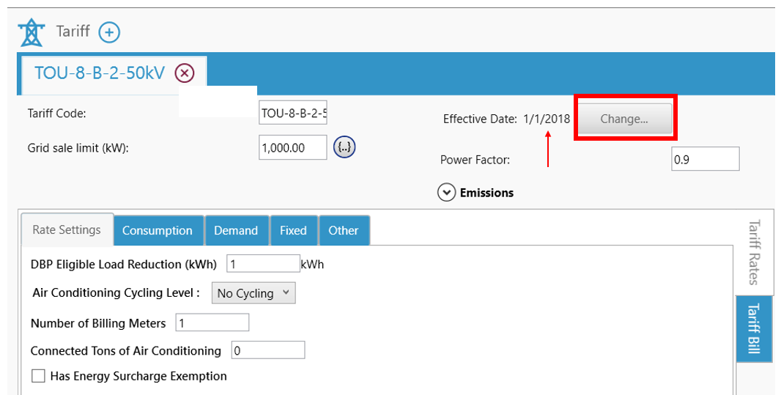Screen dimensions: 781x395
Task: Switch to Tariff Bill vertical tab
Action: [x=754, y=328]
